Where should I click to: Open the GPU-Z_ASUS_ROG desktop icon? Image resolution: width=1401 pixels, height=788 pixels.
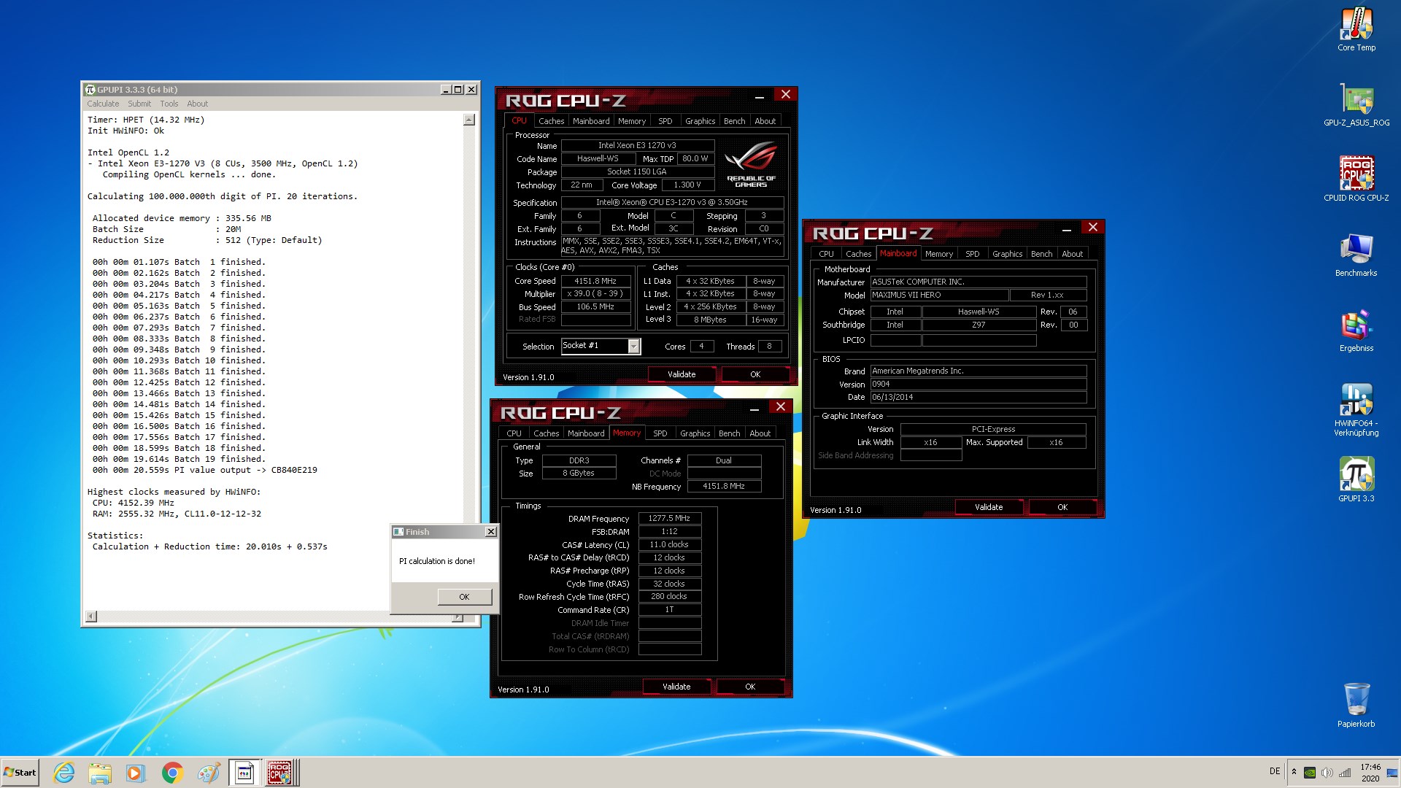(1356, 104)
